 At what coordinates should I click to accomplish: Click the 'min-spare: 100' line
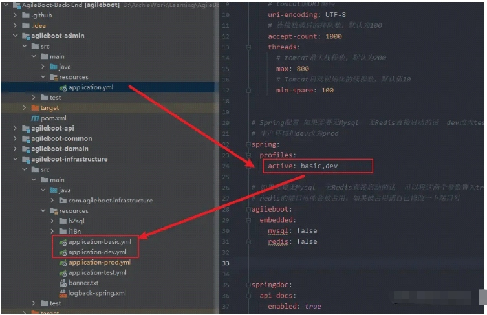coord(305,91)
